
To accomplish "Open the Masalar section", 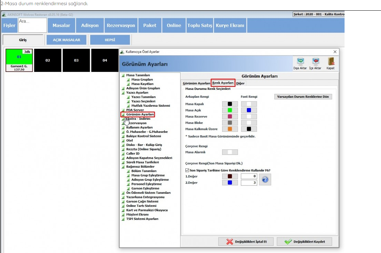I will (x=61, y=25).
